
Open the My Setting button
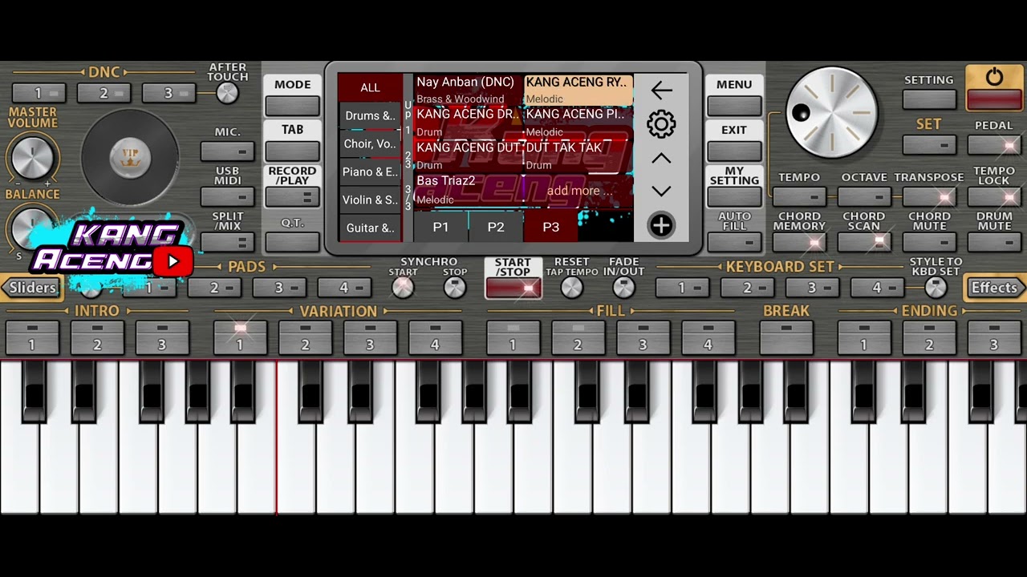(x=734, y=196)
